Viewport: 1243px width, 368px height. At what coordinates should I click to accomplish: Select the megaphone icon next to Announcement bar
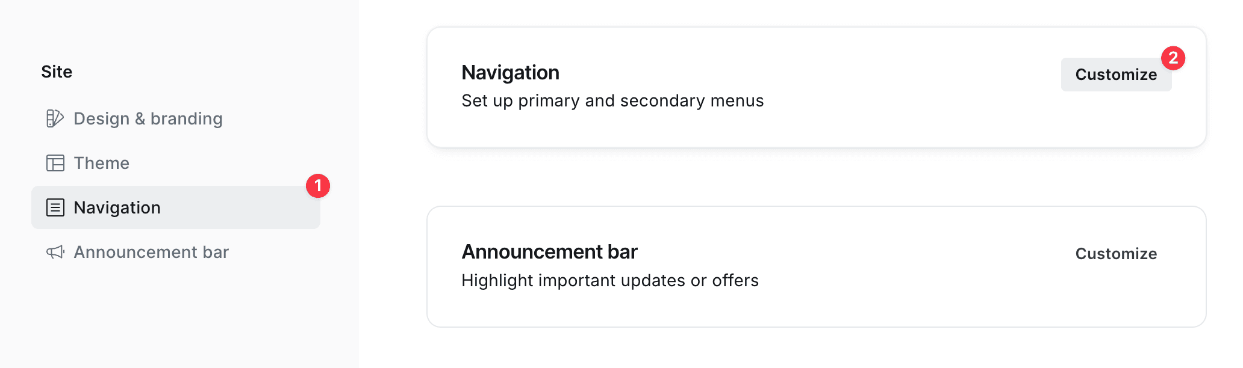coord(55,252)
